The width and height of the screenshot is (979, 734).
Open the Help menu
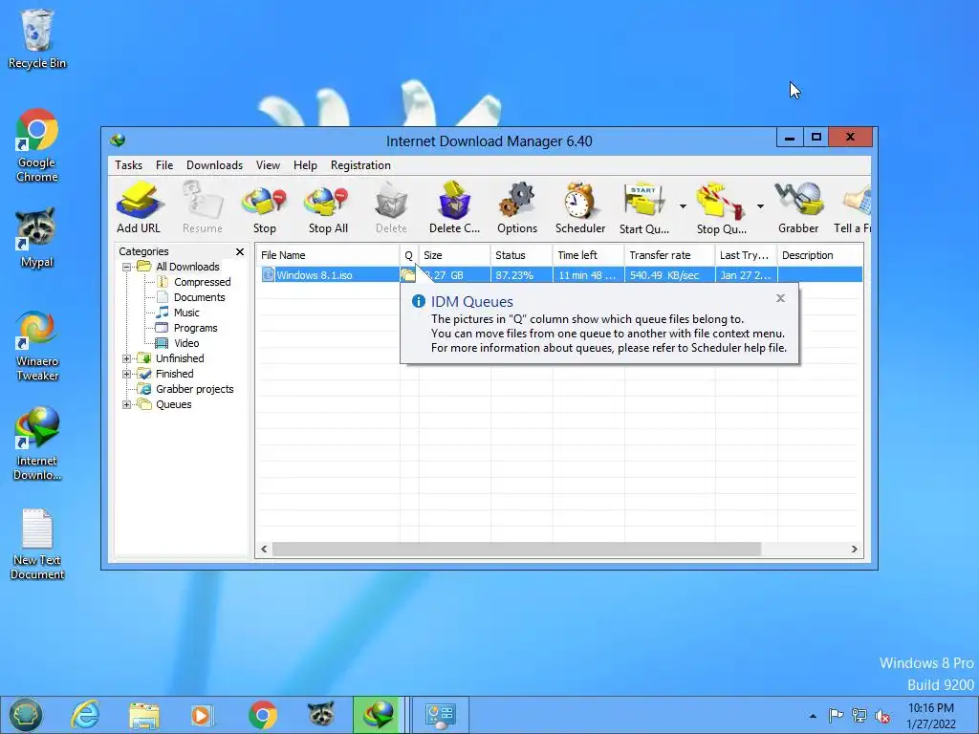tap(305, 165)
